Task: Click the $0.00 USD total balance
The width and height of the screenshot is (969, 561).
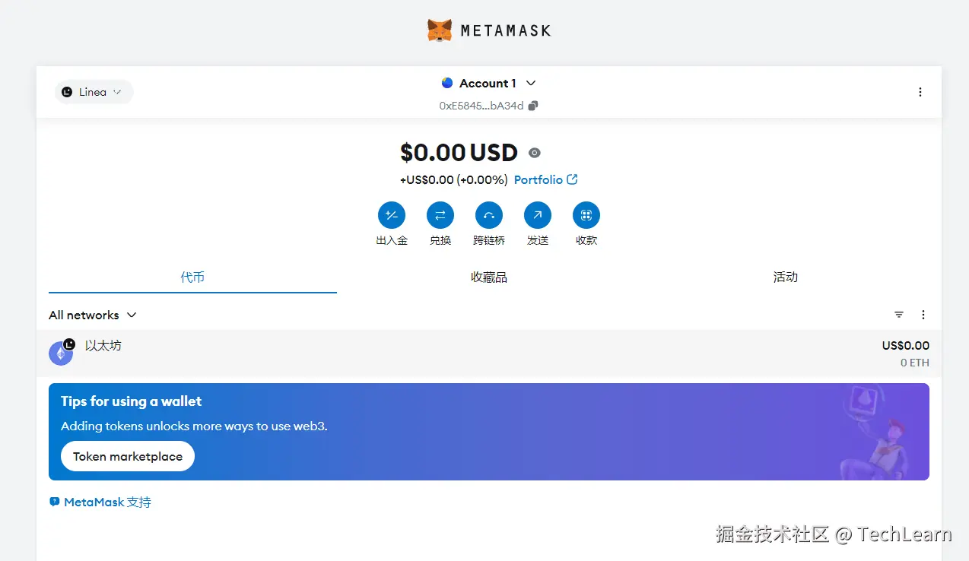Action: click(459, 153)
